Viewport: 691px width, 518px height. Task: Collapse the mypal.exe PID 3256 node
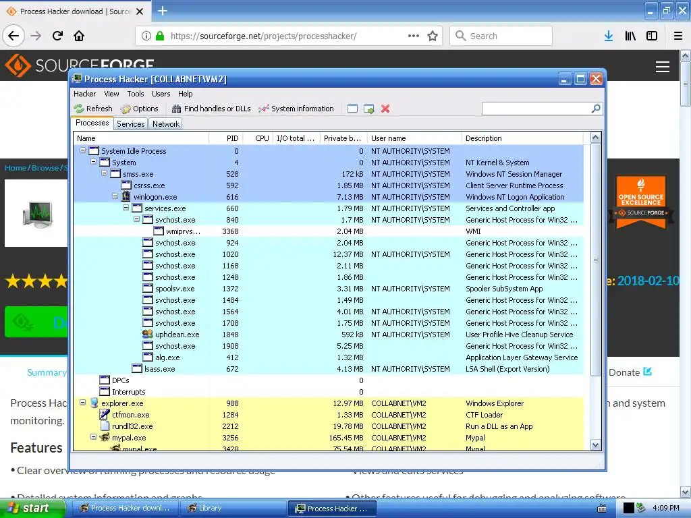[93, 436]
